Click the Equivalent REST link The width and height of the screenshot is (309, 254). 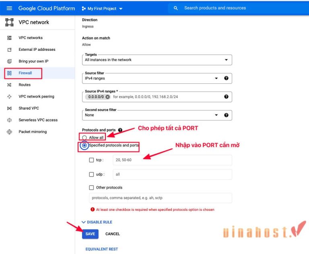[x=102, y=249]
